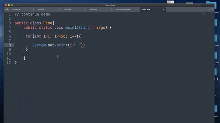
Task: Close the untitled tab
Action: pyautogui.click(x=59, y=10)
